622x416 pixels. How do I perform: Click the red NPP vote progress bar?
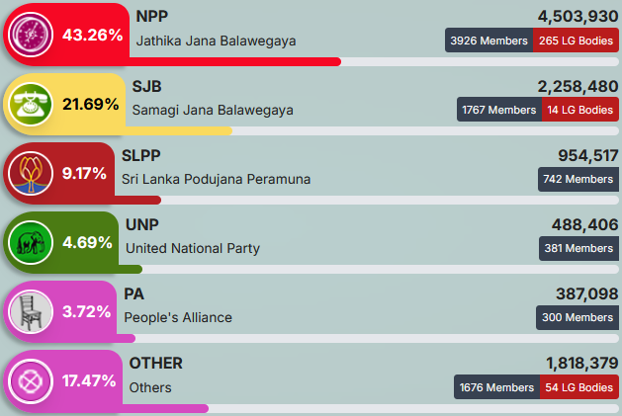click(234, 61)
